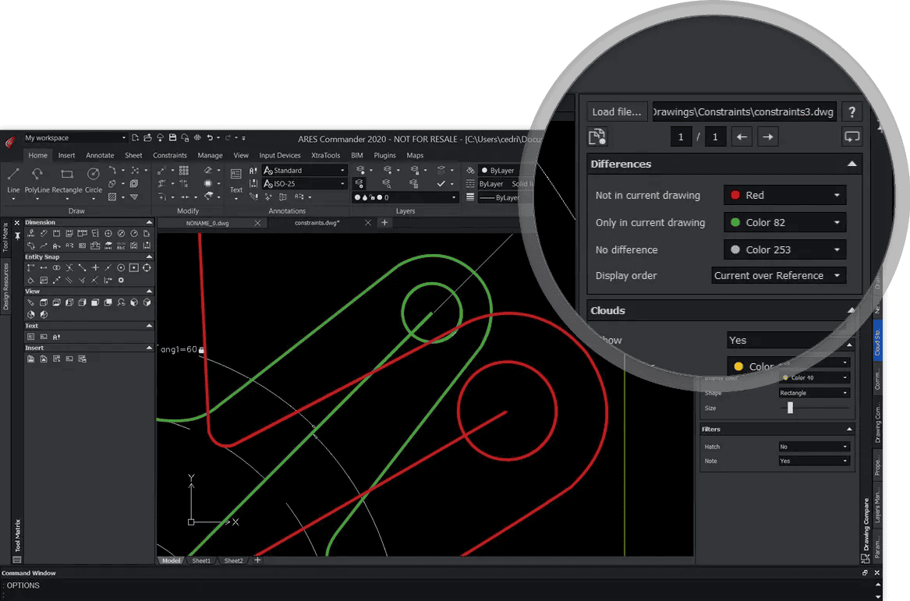
Task: Click the screen refresh icon in compare panel
Action: [x=852, y=137]
